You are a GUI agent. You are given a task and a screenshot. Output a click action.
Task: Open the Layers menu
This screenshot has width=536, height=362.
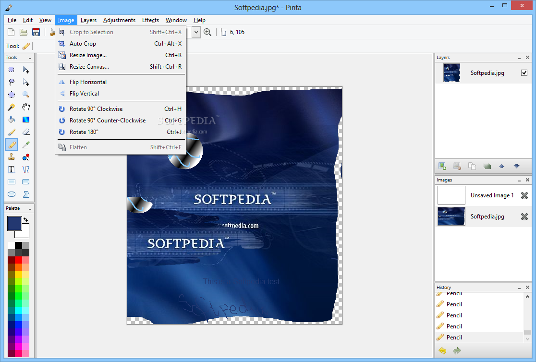tap(88, 20)
